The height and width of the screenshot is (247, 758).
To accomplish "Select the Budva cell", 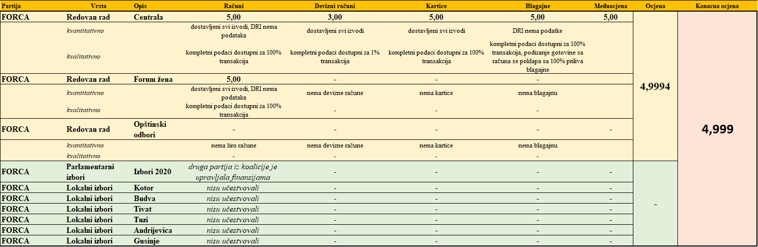I will coord(144,199).
